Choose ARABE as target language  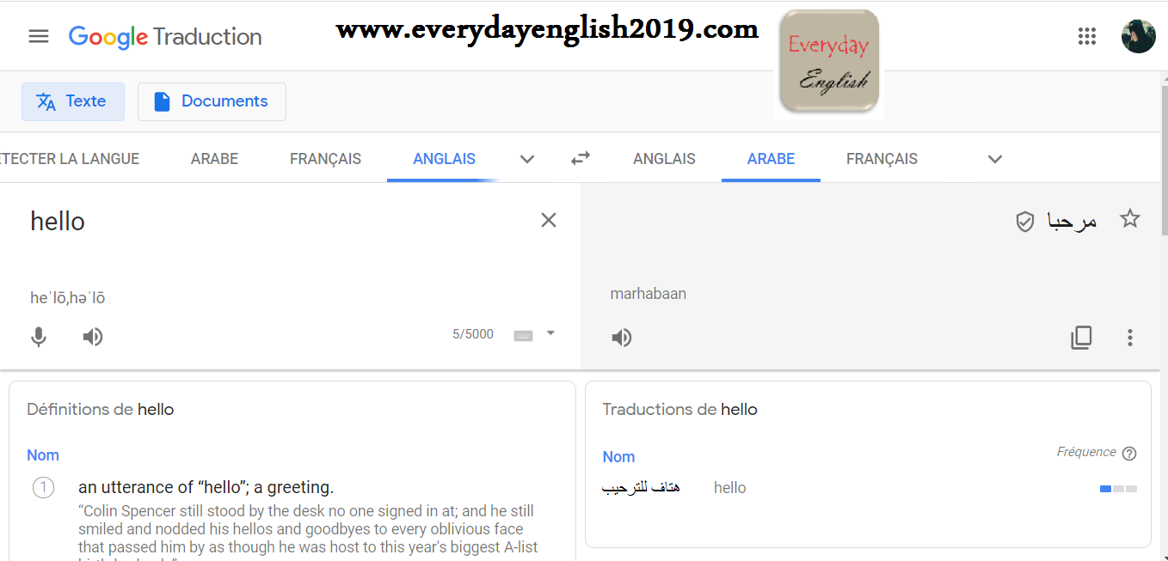pyautogui.click(x=771, y=159)
